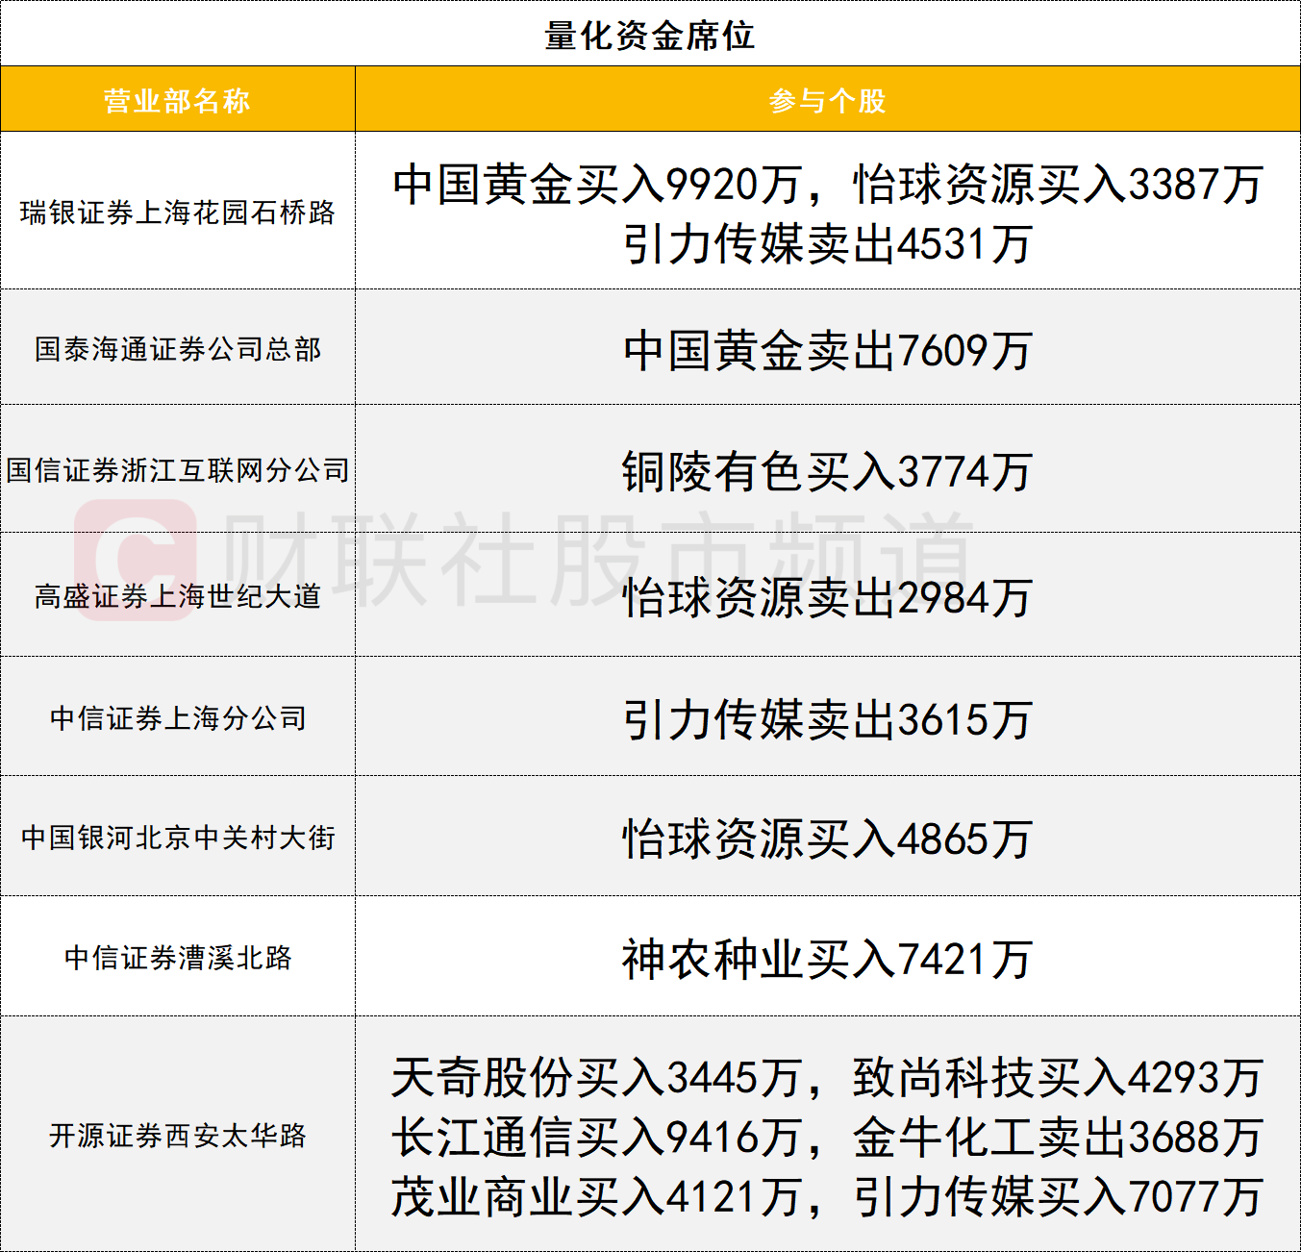Click the 量化资金席位 table title
This screenshot has width=1301, height=1252.
tap(650, 36)
